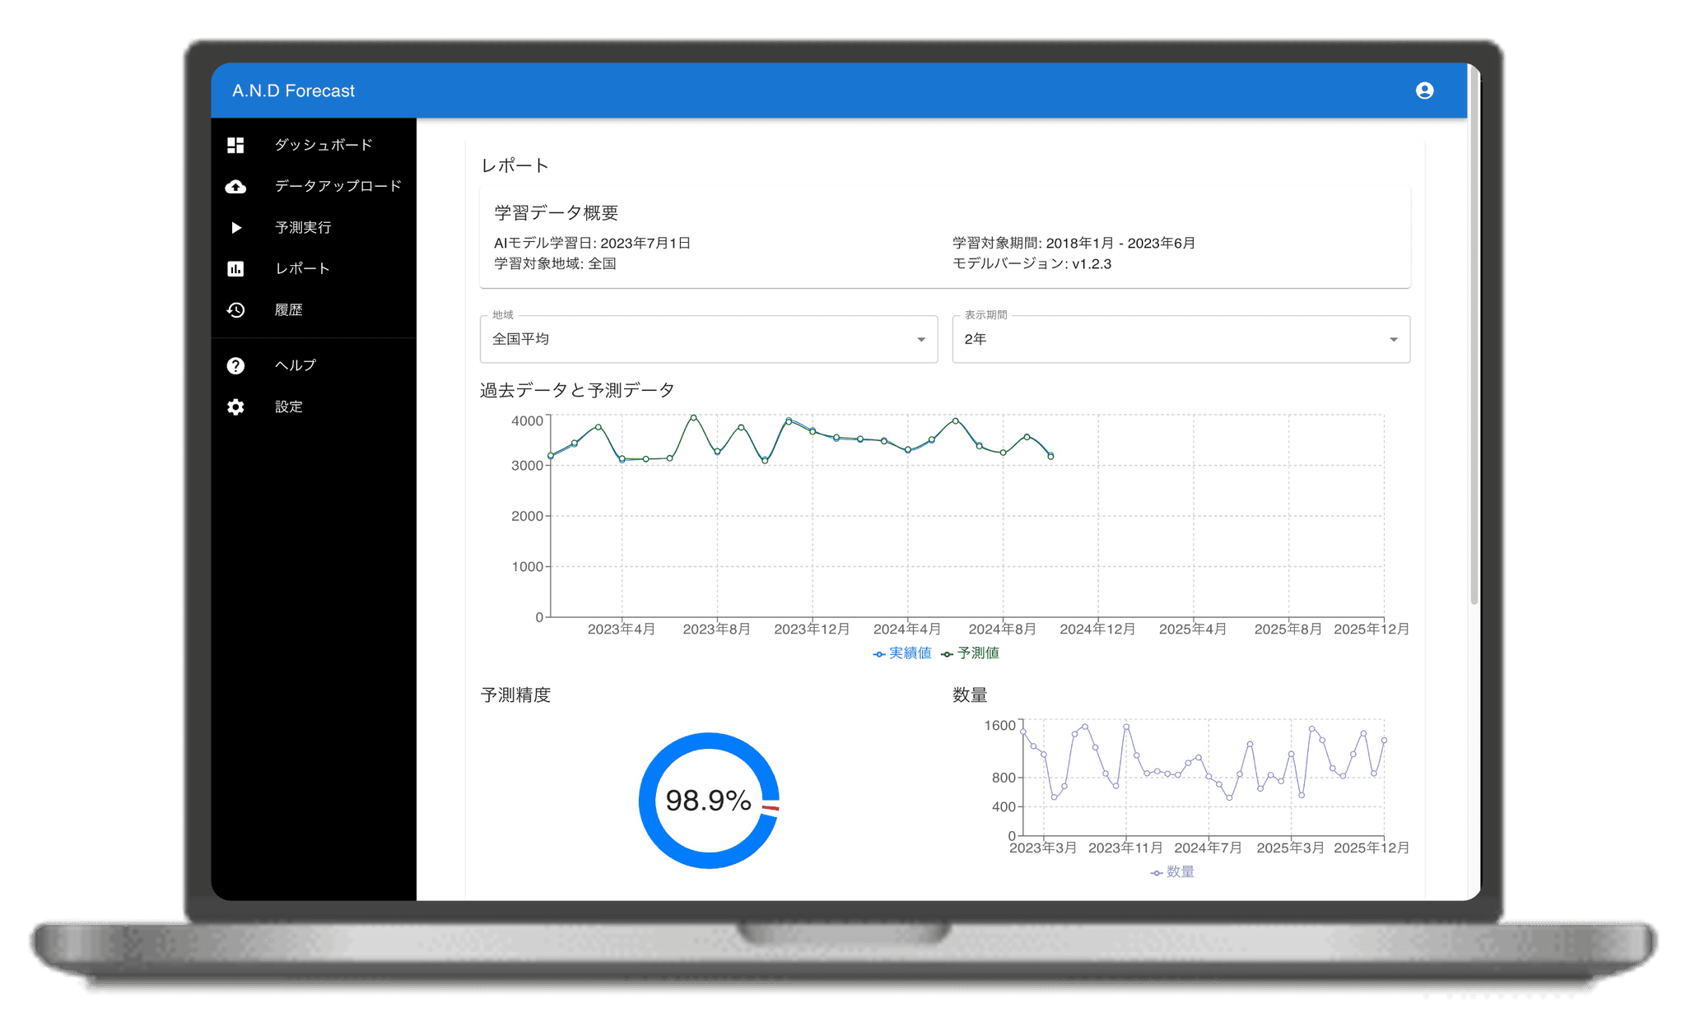Open the user account icon

point(1424,91)
